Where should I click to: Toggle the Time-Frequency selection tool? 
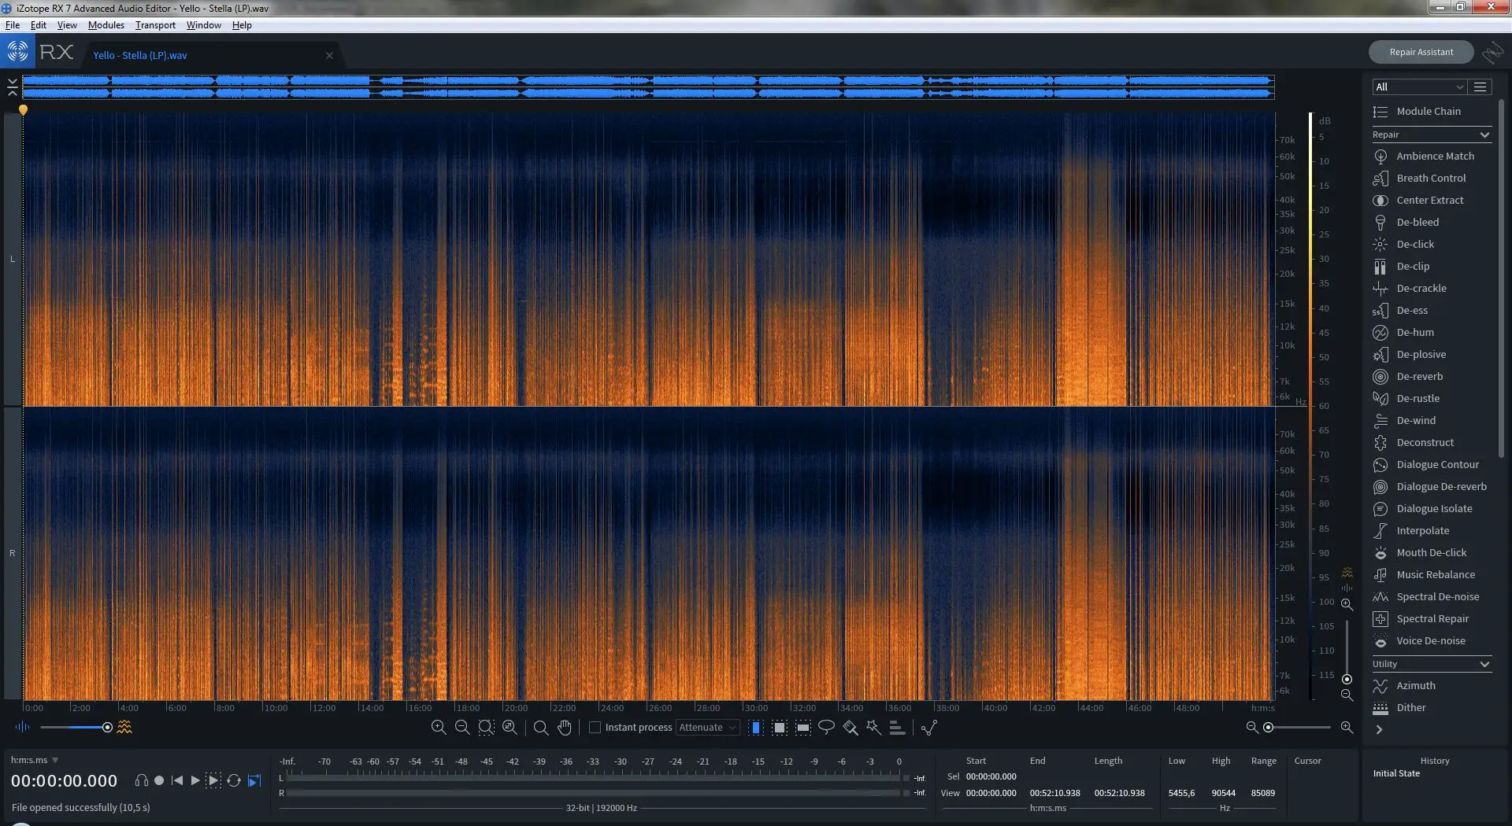(x=780, y=727)
